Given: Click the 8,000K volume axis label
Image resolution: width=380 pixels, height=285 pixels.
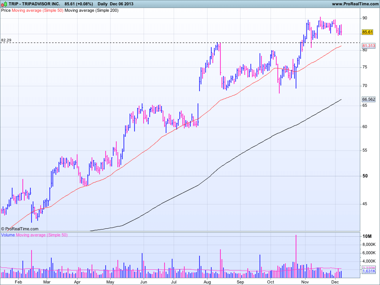Looking at the screenshot, I should [369, 244].
